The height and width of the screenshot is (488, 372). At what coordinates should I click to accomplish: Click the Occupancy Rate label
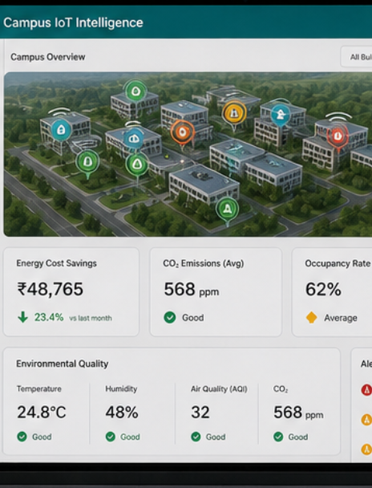coord(338,263)
